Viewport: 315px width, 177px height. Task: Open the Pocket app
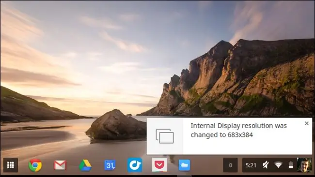point(159,165)
